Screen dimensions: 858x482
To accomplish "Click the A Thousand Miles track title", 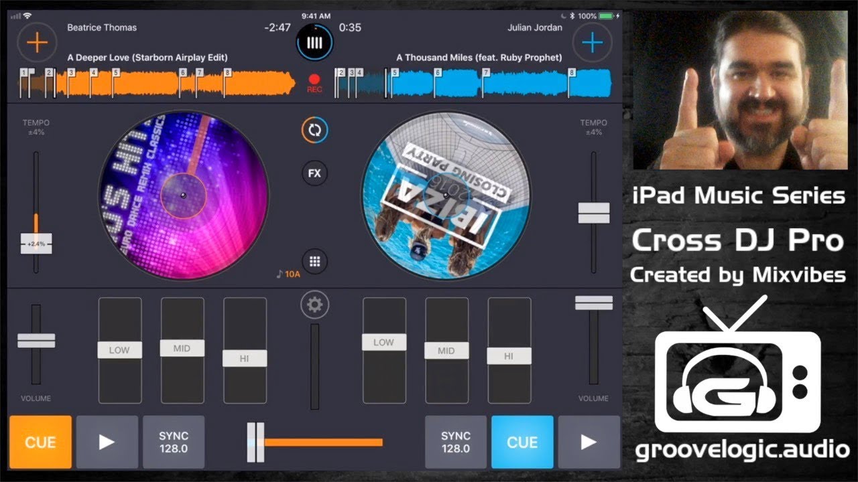I will point(479,58).
